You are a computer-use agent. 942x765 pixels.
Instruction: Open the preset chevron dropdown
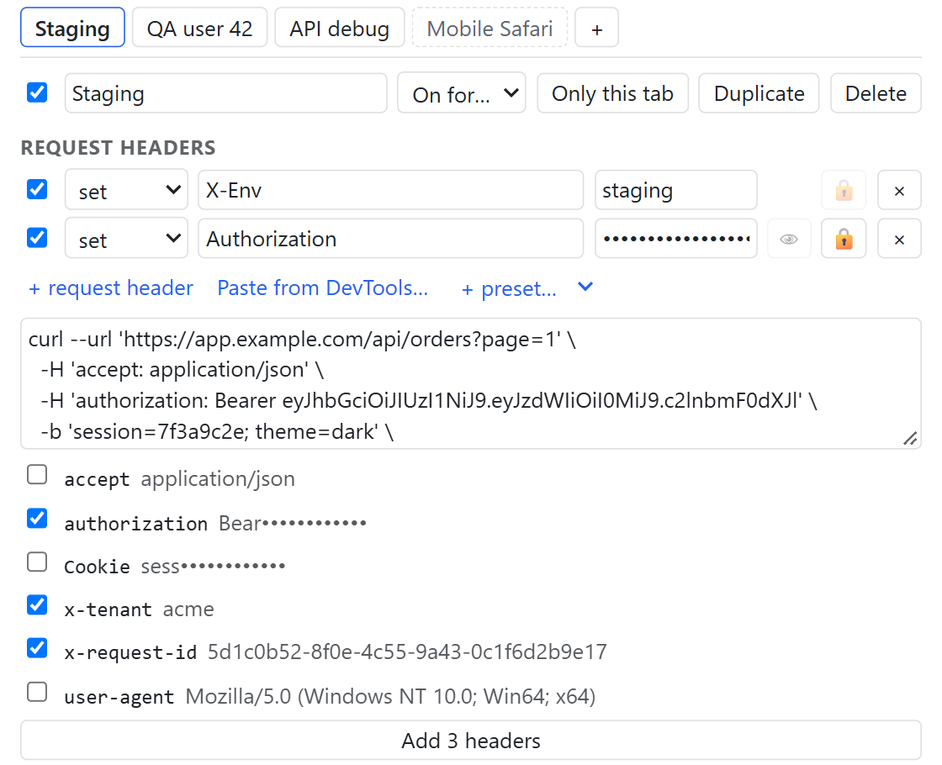click(x=585, y=287)
